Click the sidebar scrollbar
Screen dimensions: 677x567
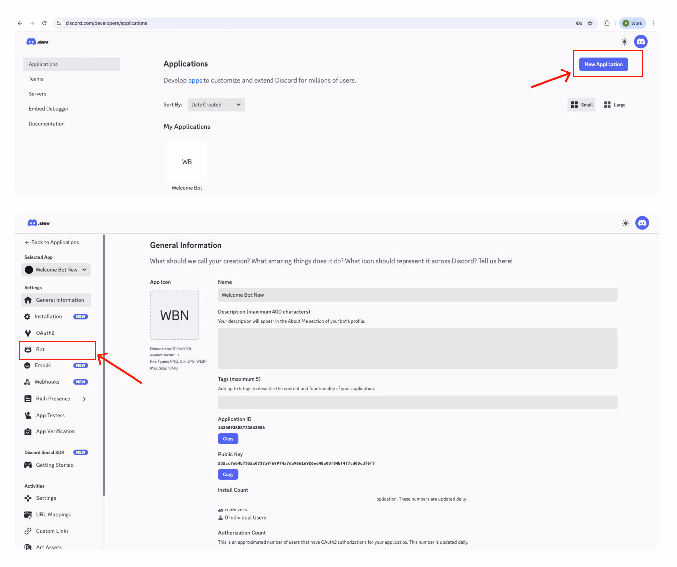pyautogui.click(x=104, y=365)
